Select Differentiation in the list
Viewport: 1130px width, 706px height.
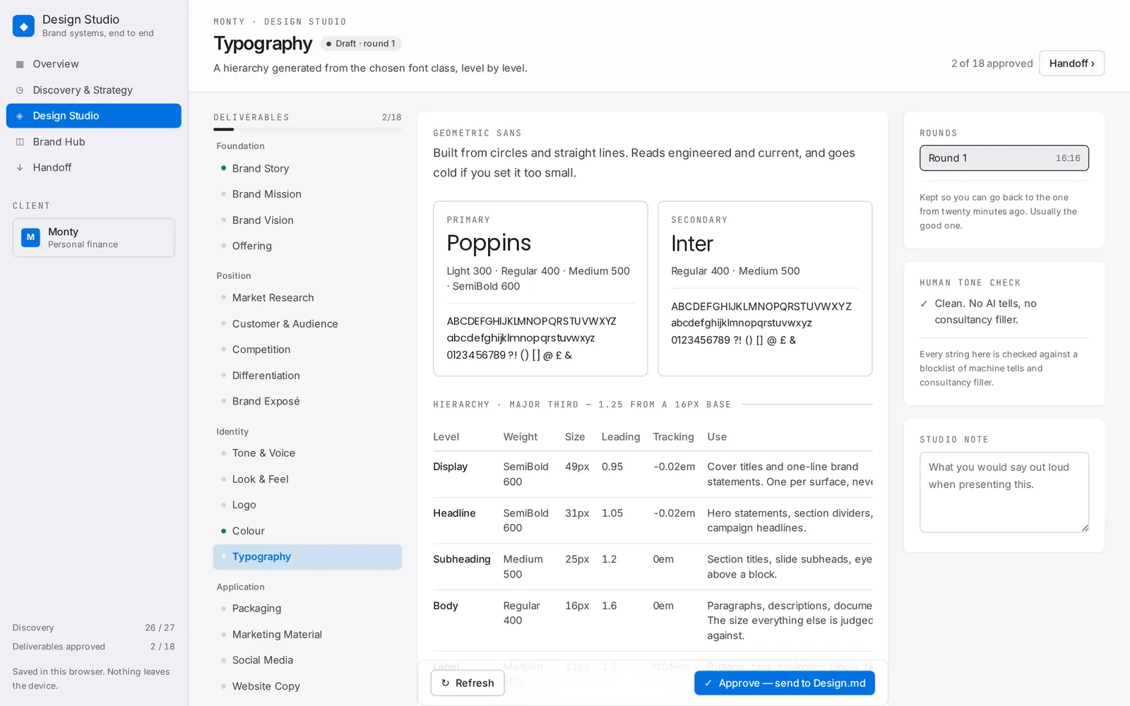tap(308, 376)
